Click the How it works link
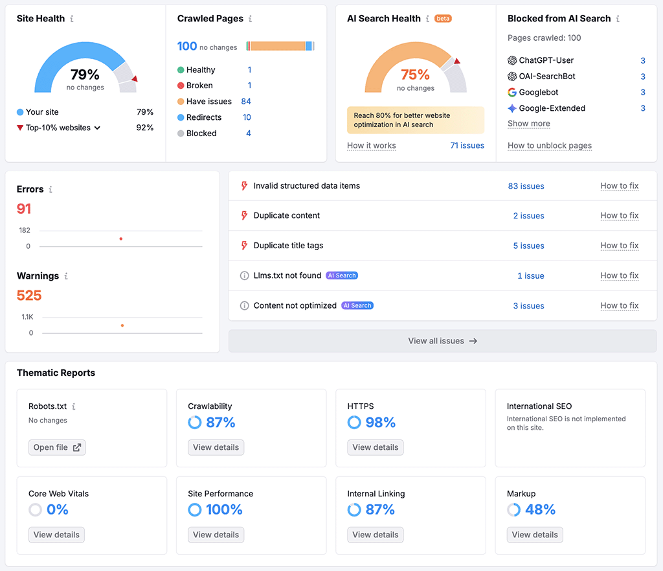 click(x=371, y=146)
